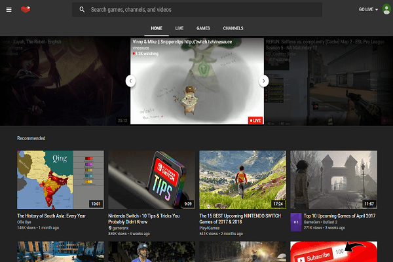393x262 pixels.
Task: Click title 'Nintendo Switch - 10 Tips & Tricks'
Action: (144, 219)
